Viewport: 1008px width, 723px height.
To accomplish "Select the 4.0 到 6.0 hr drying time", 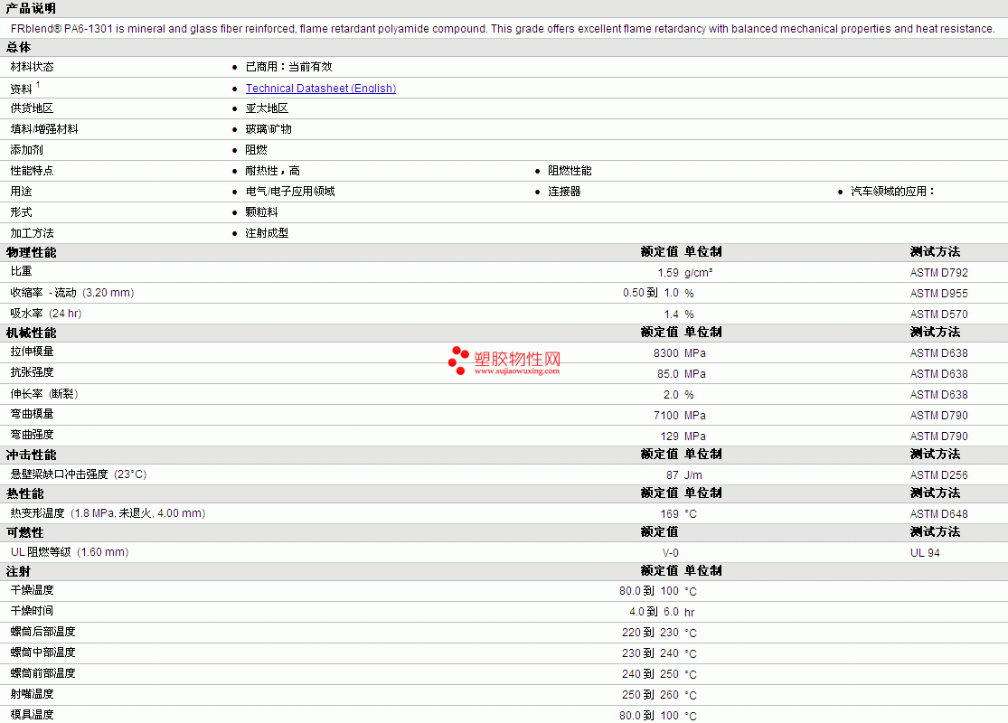I will (x=662, y=612).
